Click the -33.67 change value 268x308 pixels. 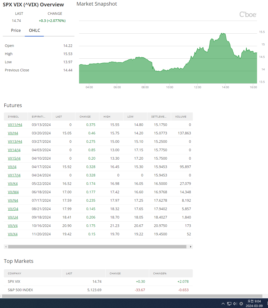point(139,290)
